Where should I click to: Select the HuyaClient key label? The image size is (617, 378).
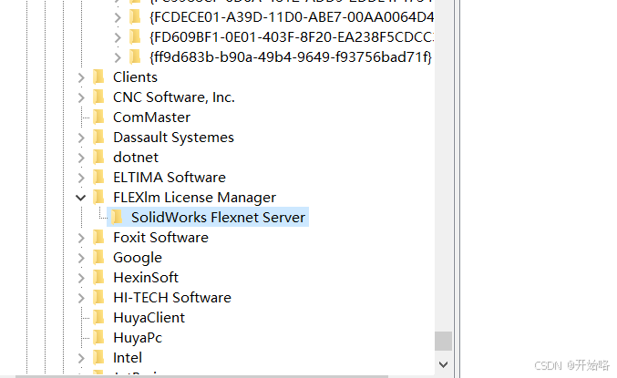point(149,318)
